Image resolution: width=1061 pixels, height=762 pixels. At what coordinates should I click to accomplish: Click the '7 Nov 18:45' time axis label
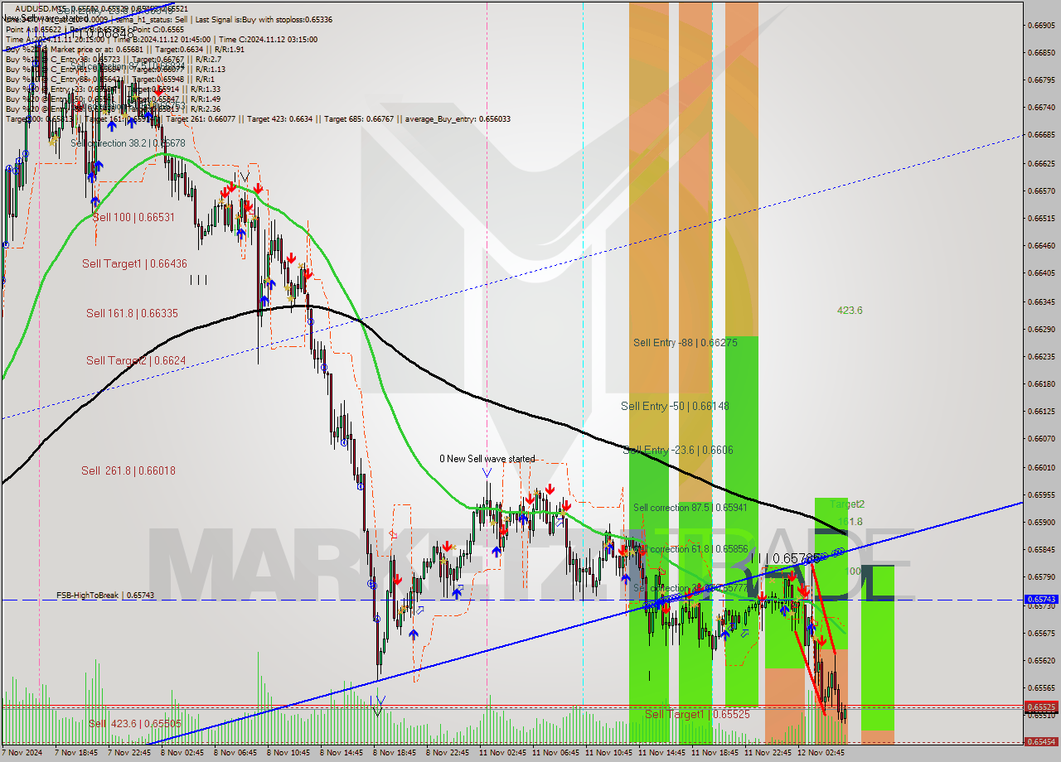click(x=75, y=753)
